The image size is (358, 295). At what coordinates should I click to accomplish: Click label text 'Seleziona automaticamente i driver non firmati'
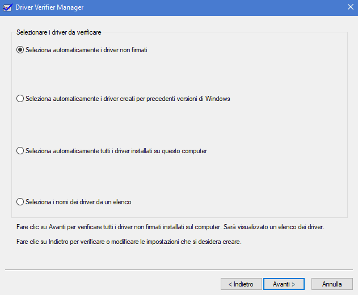(86, 50)
